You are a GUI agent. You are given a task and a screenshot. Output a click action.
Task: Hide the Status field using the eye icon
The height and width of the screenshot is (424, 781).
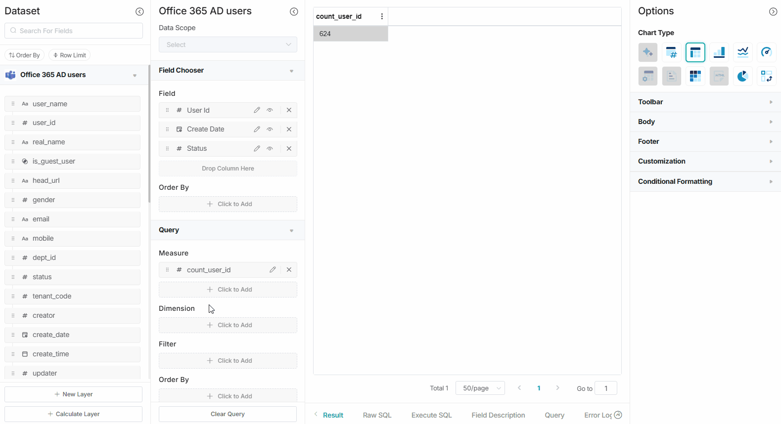click(270, 149)
